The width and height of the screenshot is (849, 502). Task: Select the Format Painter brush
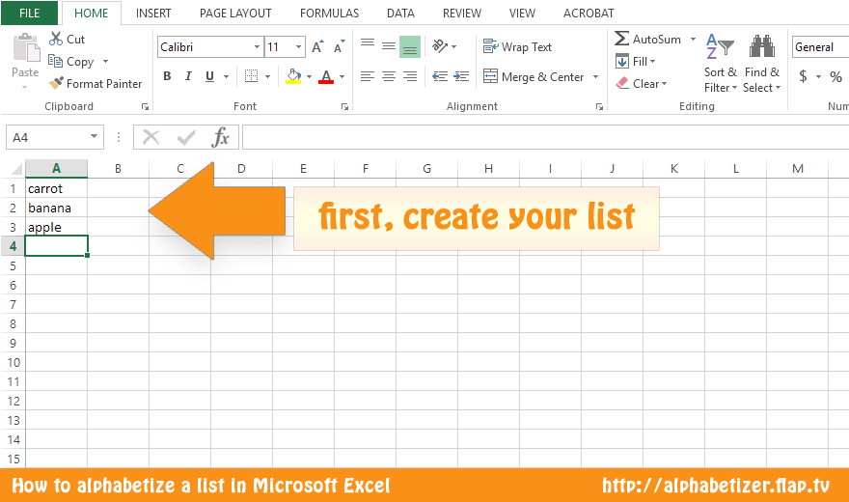pyautogui.click(x=56, y=83)
